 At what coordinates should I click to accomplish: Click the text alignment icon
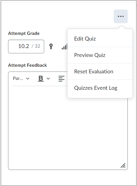(x=61, y=78)
